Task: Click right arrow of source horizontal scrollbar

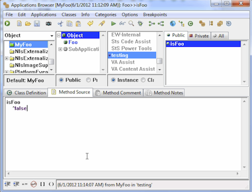Action: (237, 173)
